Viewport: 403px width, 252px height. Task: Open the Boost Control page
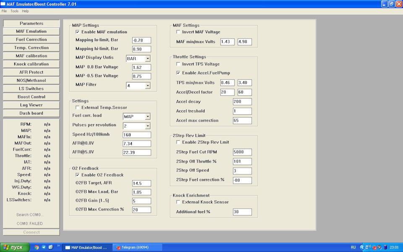[31, 97]
